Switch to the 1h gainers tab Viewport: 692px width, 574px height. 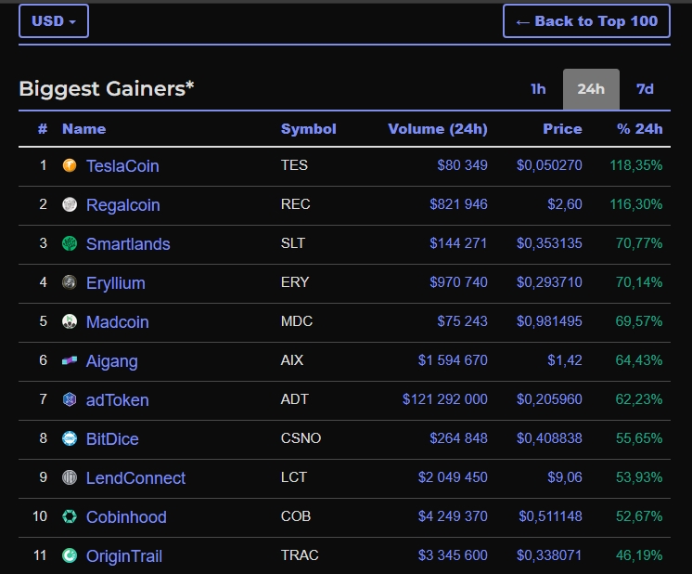coord(538,89)
